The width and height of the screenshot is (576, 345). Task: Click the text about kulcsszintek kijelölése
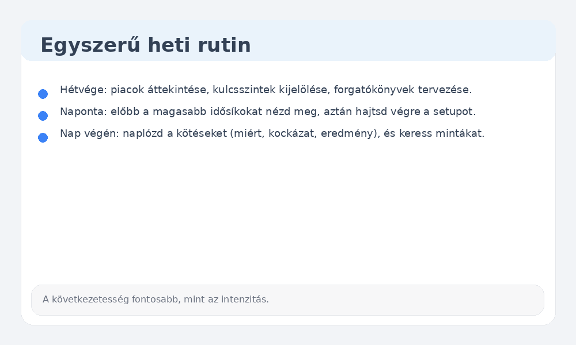(x=266, y=90)
